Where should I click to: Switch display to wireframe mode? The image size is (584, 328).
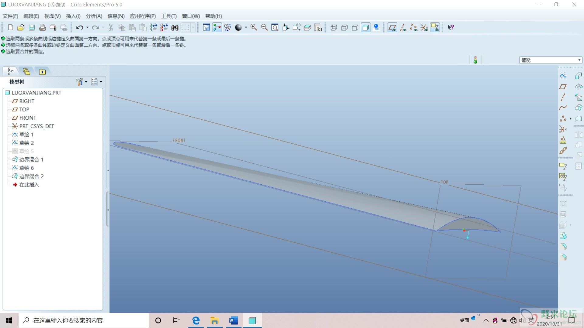point(334,28)
